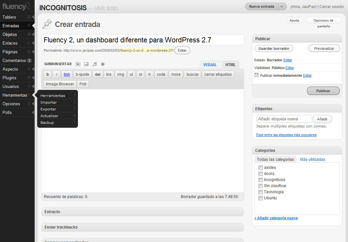Tick the Incognitosis category checkbox
Image resolution: width=348 pixels, height=242 pixels.
(x=260, y=180)
